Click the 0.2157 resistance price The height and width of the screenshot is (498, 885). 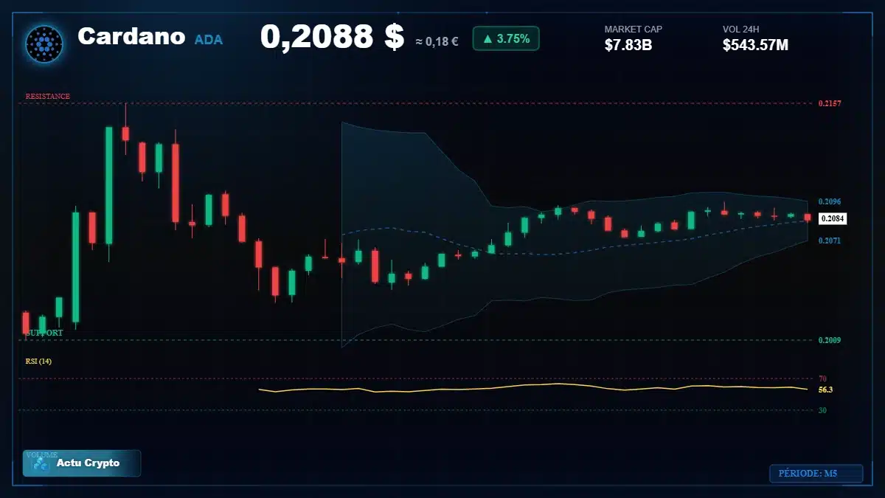(830, 103)
